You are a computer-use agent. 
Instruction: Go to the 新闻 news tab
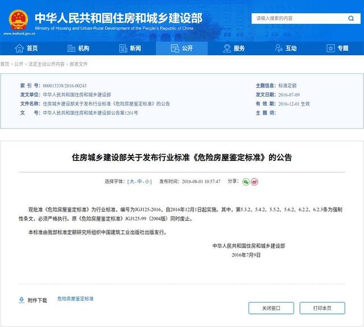129,48
